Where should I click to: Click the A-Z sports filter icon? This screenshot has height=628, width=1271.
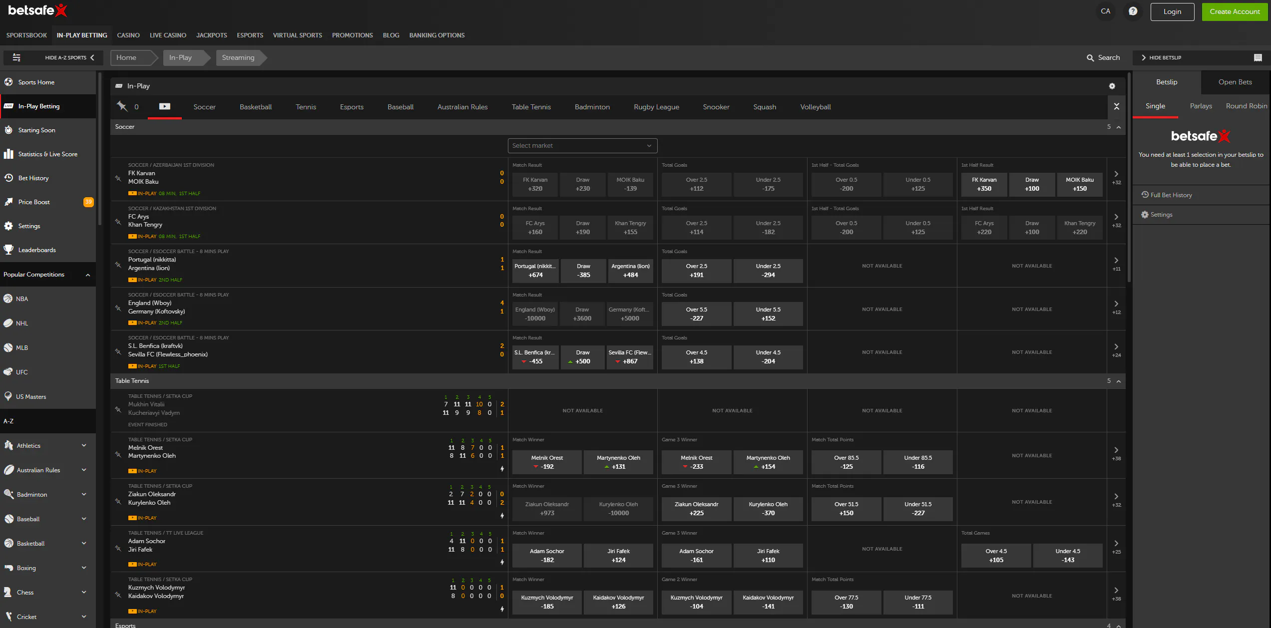coord(16,57)
